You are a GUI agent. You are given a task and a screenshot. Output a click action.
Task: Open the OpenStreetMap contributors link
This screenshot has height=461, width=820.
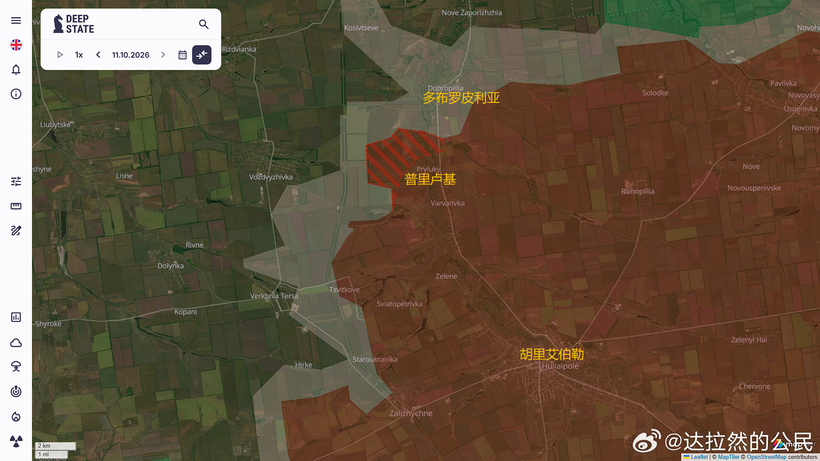click(766, 457)
